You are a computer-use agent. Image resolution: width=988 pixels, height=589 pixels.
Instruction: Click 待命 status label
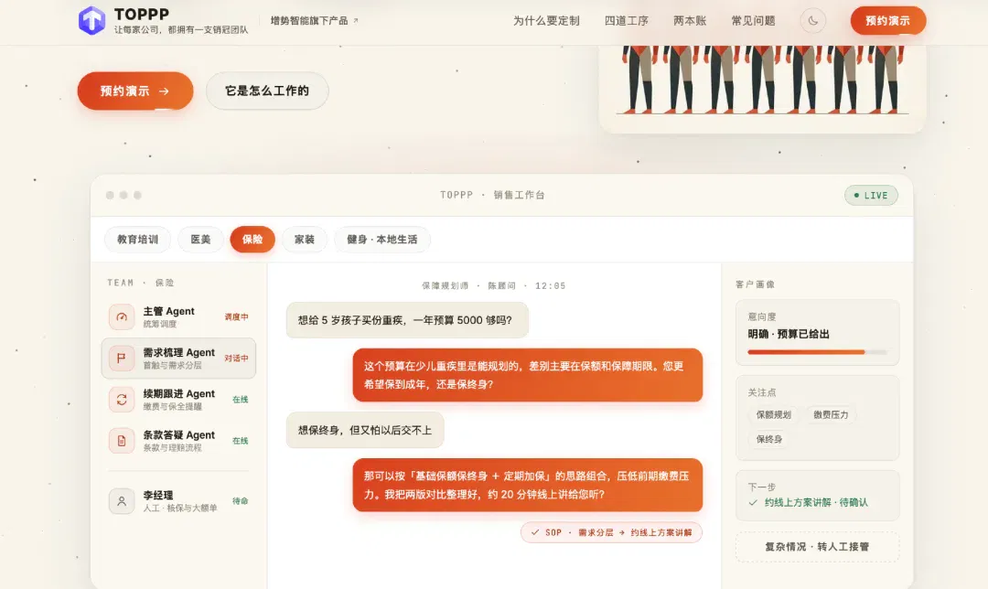click(240, 501)
